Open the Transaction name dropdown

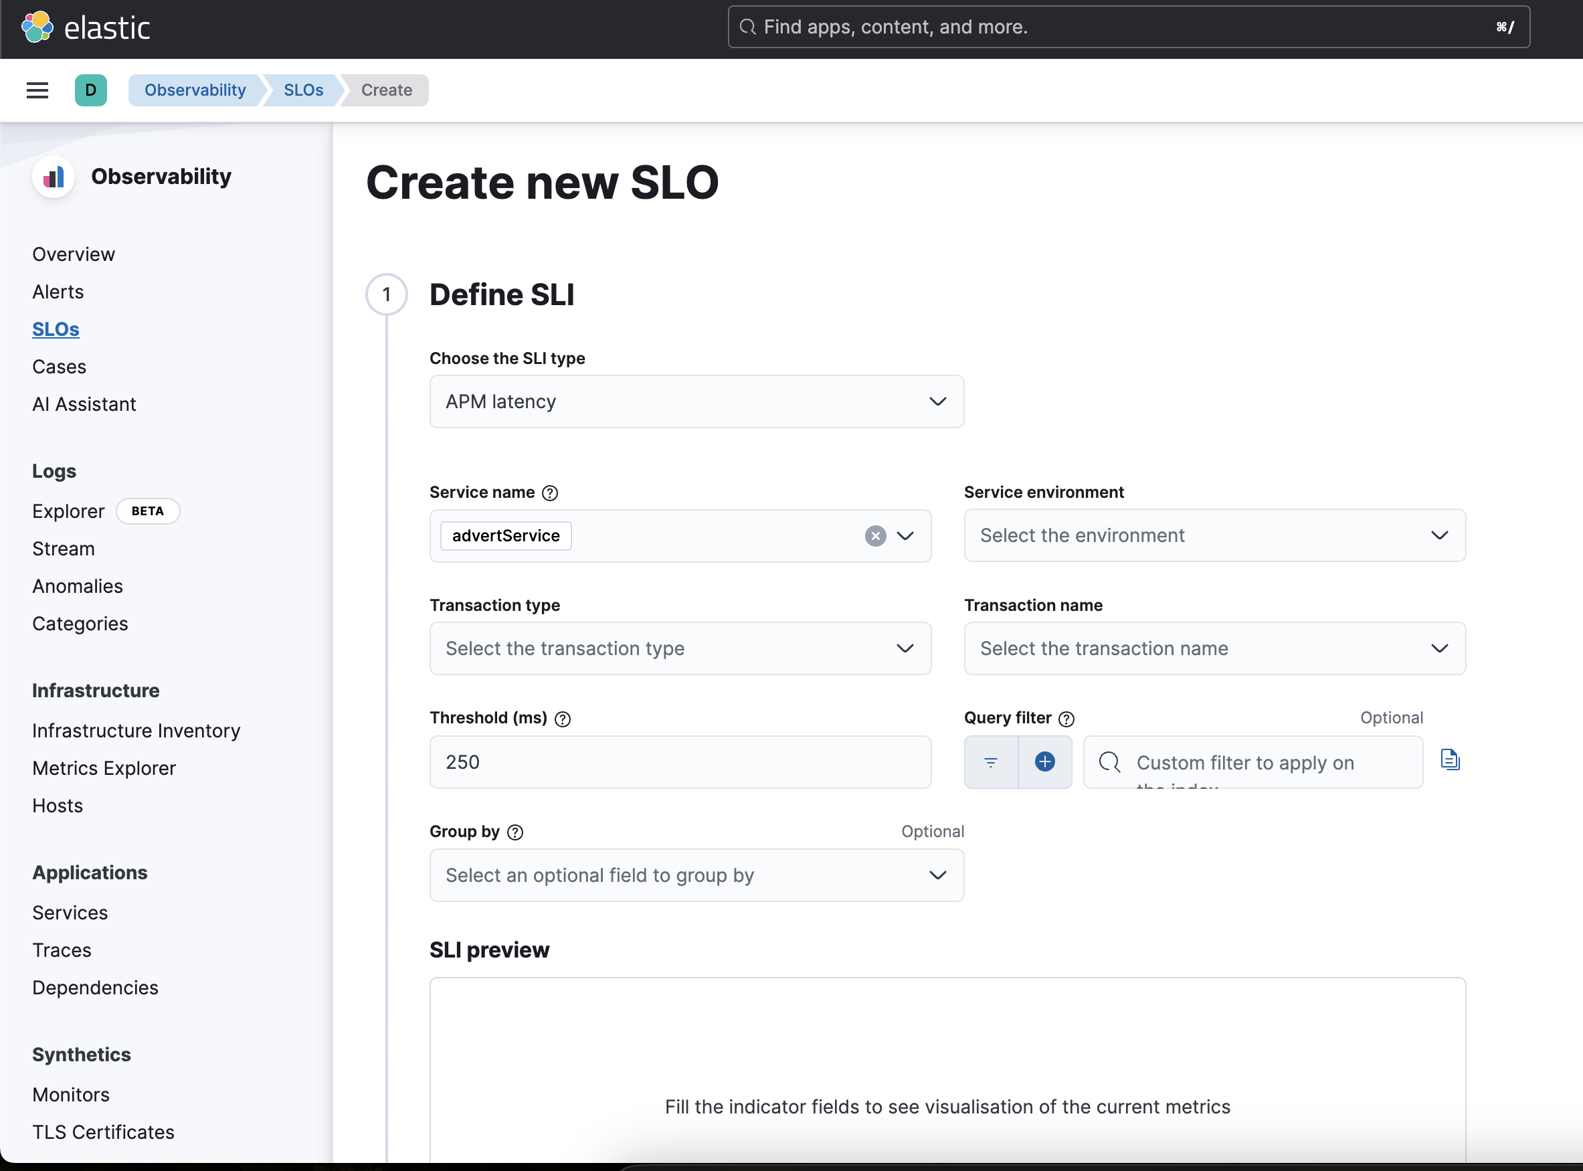click(1214, 648)
